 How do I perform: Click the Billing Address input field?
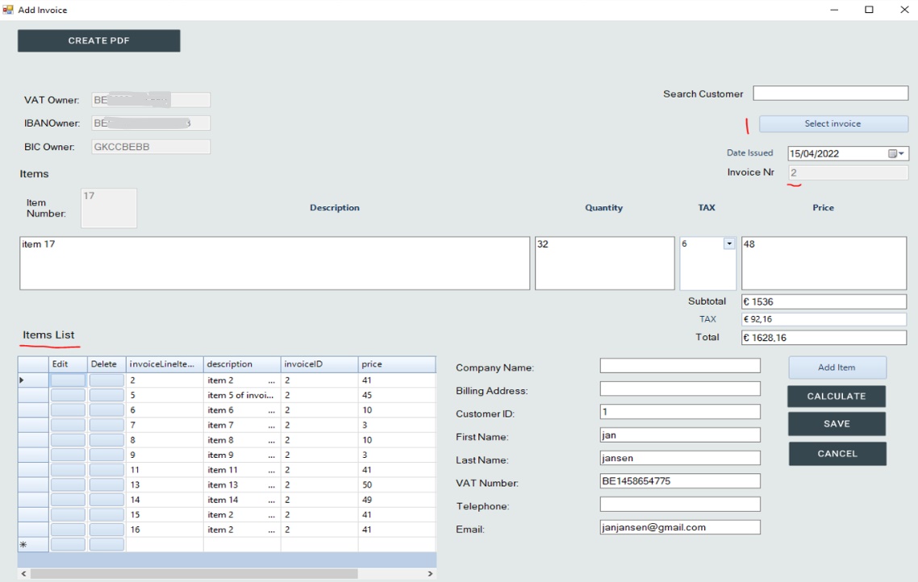point(680,389)
